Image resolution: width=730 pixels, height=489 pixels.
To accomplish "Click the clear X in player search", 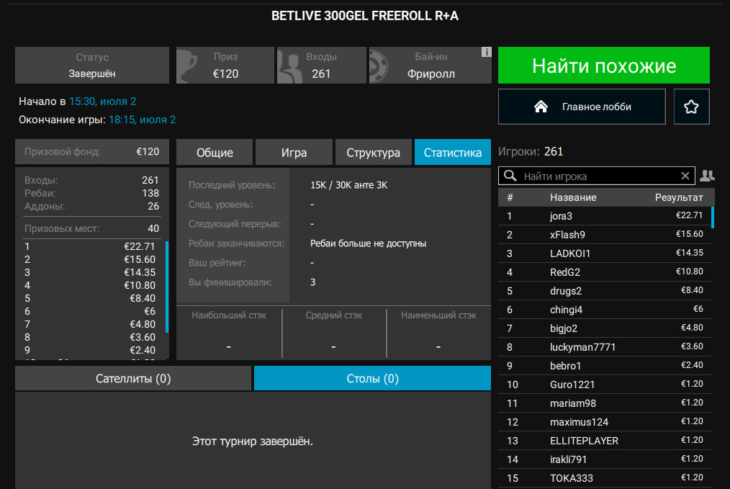I will click(x=685, y=176).
